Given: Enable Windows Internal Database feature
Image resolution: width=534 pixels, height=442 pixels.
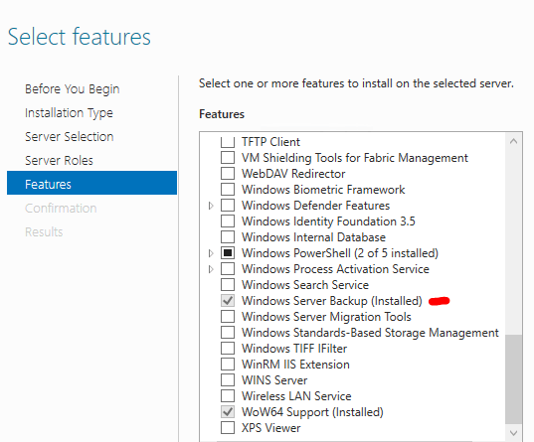Looking at the screenshot, I should tap(228, 237).
